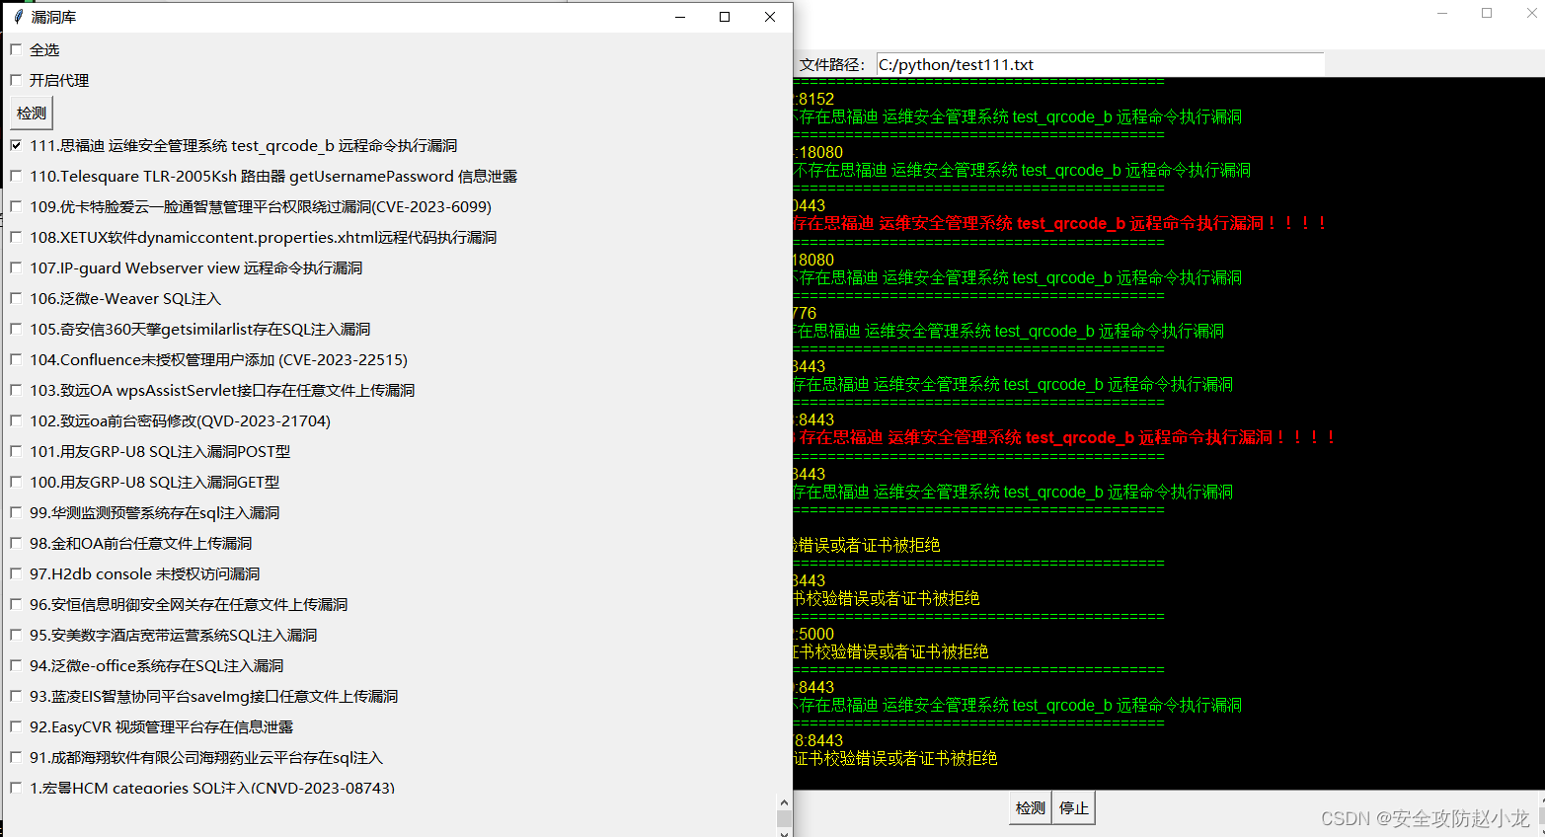Viewport: 1545px width, 837px height.
Task: Click the 文件路径 input field
Action: [x=1100, y=64]
